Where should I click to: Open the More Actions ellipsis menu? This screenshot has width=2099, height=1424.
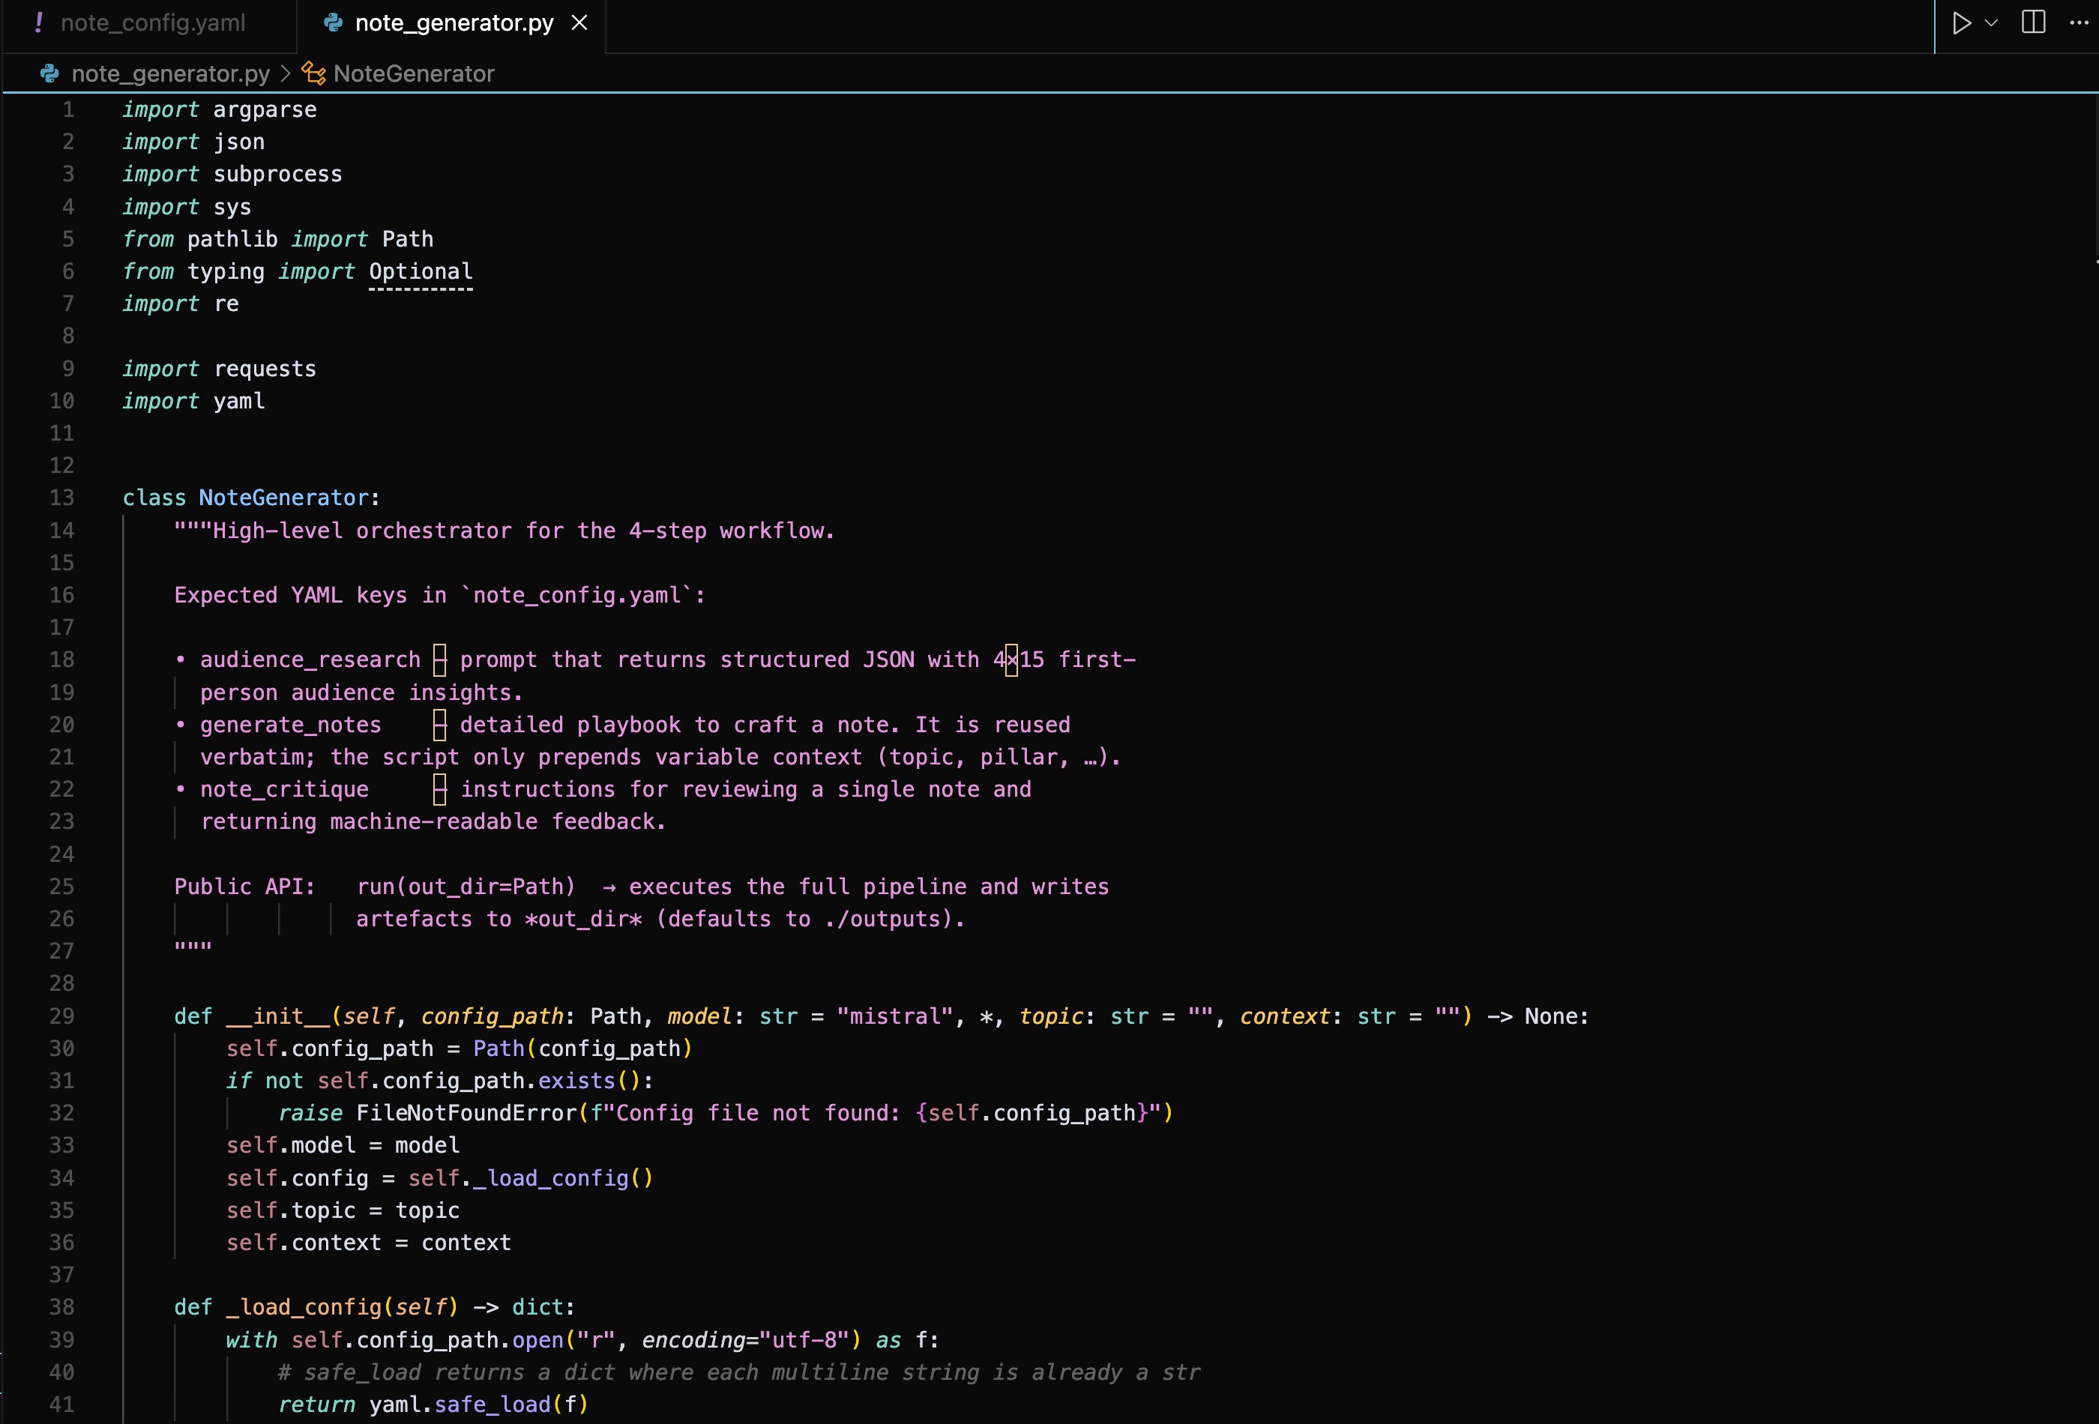[2078, 22]
